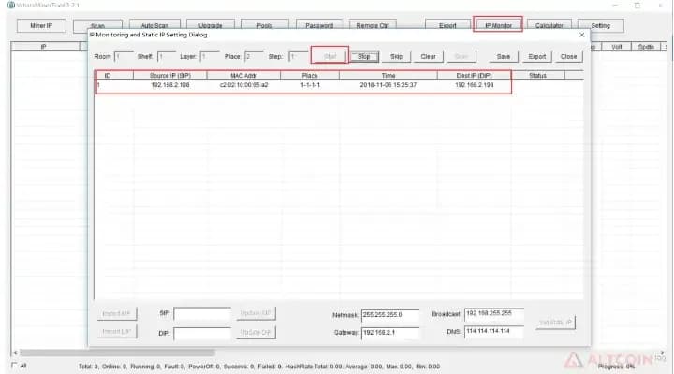Sort by Source IP (SIP) column header
Viewport: 674px width, 374px height.
pyautogui.click(x=170, y=76)
